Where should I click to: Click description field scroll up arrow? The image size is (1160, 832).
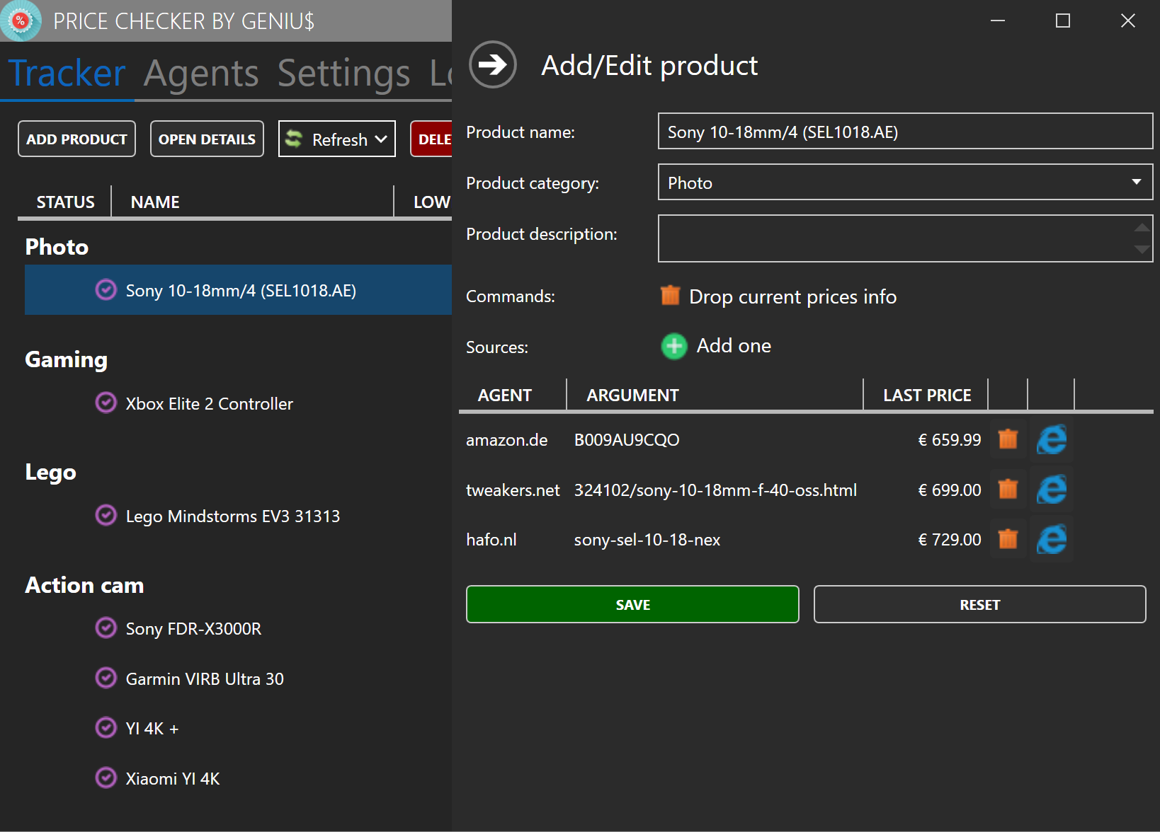[x=1142, y=227]
